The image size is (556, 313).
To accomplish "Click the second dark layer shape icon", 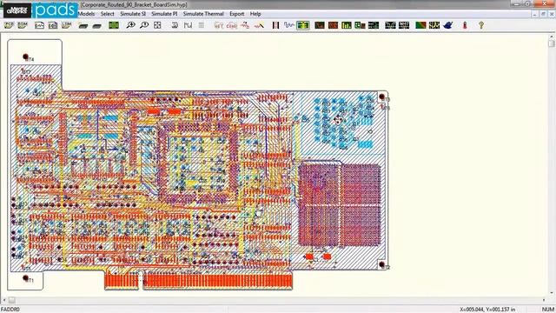I will (96, 25).
